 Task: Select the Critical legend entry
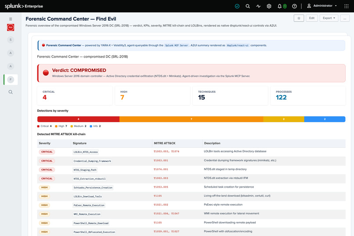(x=44, y=126)
